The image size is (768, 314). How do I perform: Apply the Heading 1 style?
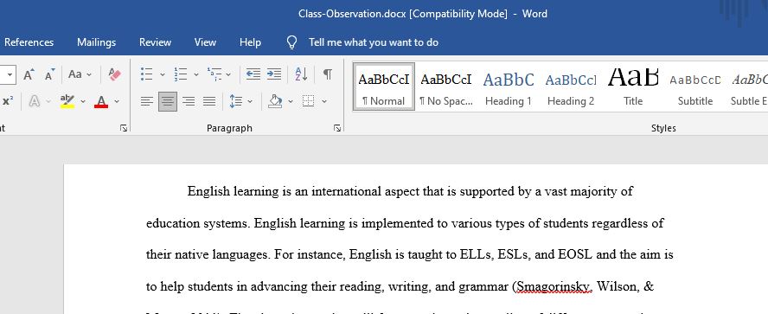[x=508, y=87]
